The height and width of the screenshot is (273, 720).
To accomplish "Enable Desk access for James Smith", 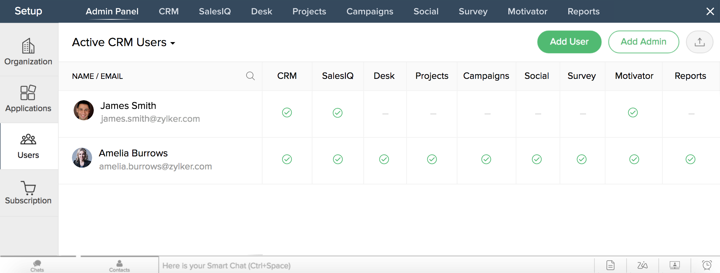I will point(385,114).
